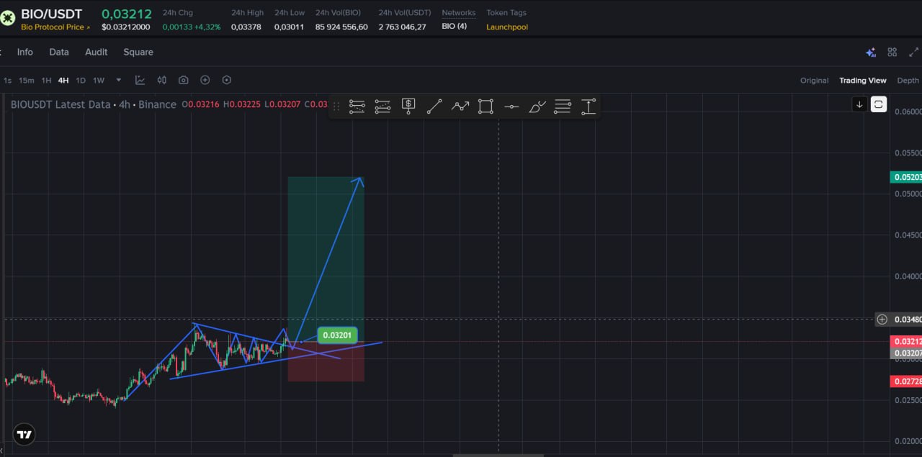Switch to the Info tab
The image size is (922, 457).
pos(25,52)
